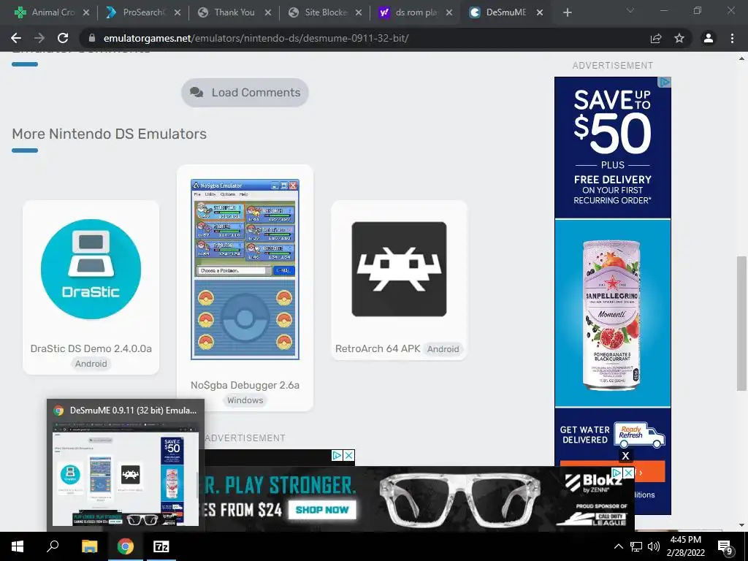The width and height of the screenshot is (748, 561).
Task: Click SHOP NOW on Blokz ad
Action: pyautogui.click(x=322, y=509)
